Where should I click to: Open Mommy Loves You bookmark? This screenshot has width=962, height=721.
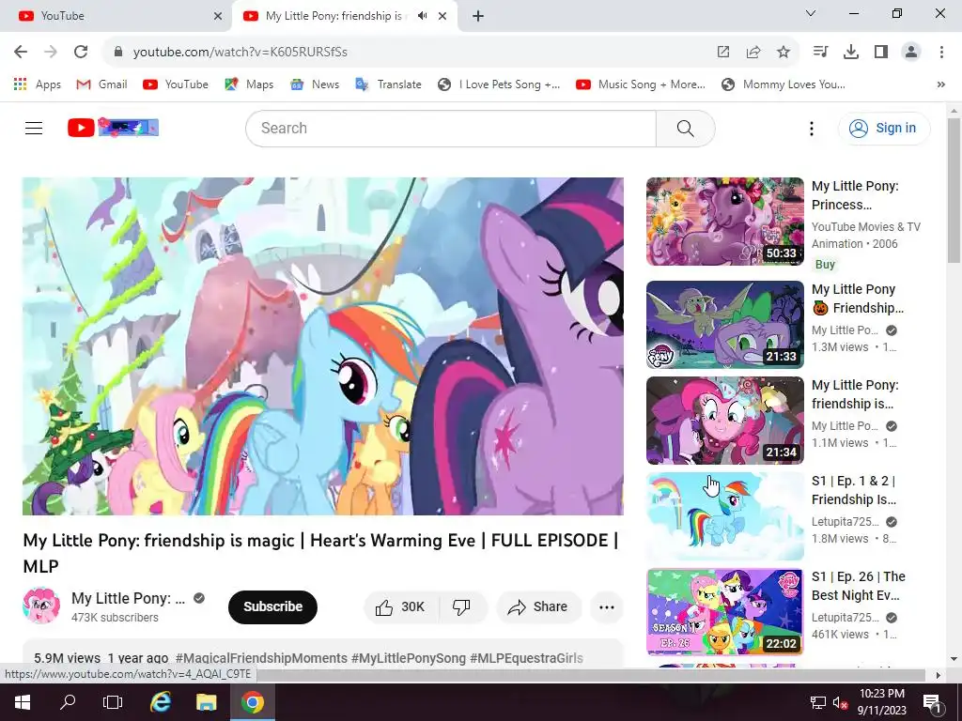pos(784,84)
